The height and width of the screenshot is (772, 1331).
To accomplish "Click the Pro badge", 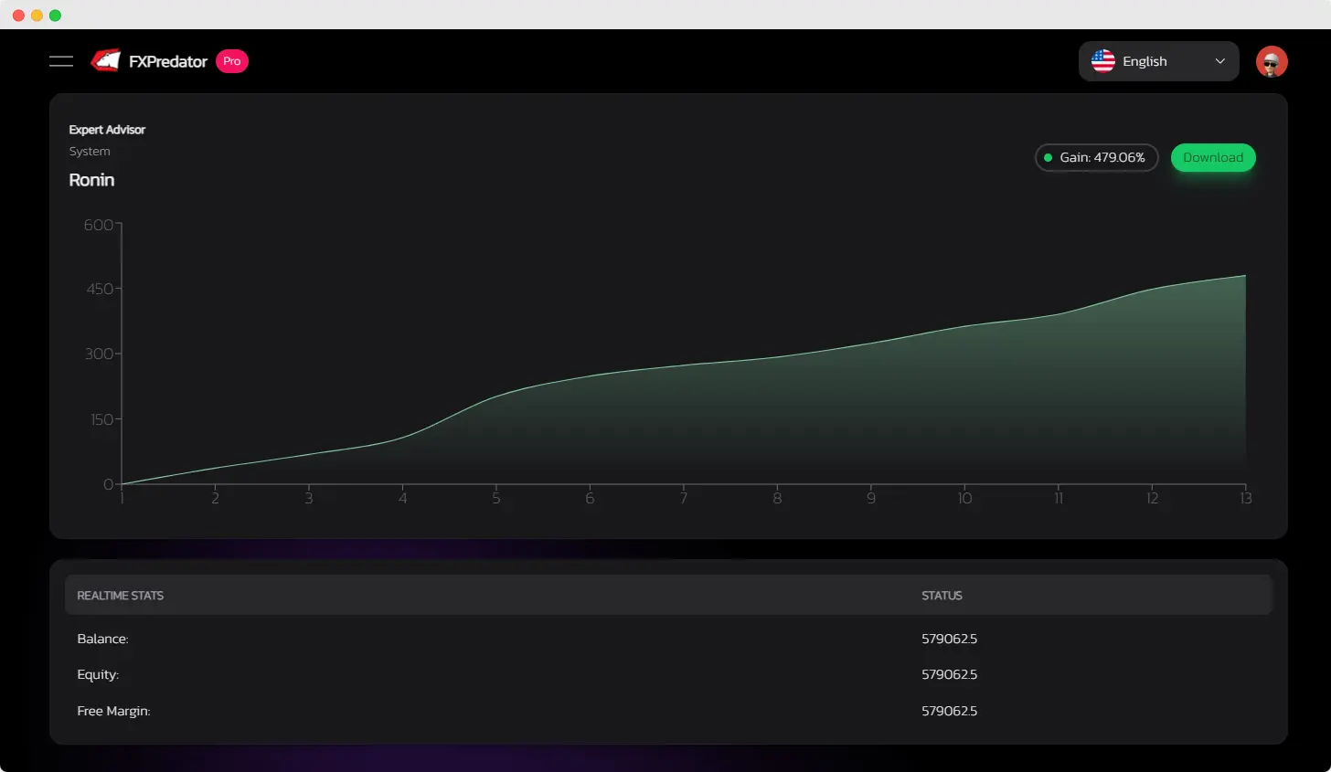I will pyautogui.click(x=232, y=61).
